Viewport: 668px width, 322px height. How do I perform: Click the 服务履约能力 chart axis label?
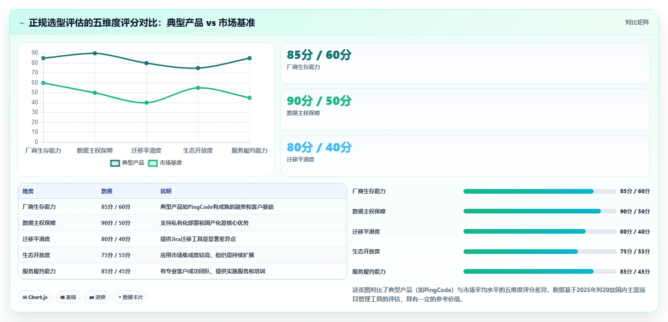[250, 150]
